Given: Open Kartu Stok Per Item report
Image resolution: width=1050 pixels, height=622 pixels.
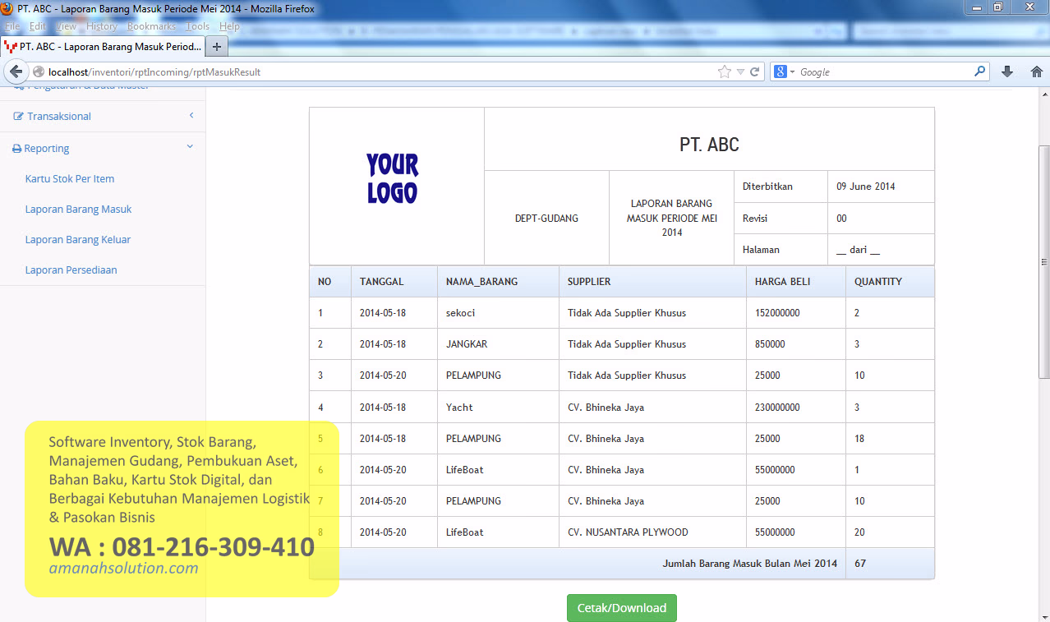Looking at the screenshot, I should coord(70,179).
